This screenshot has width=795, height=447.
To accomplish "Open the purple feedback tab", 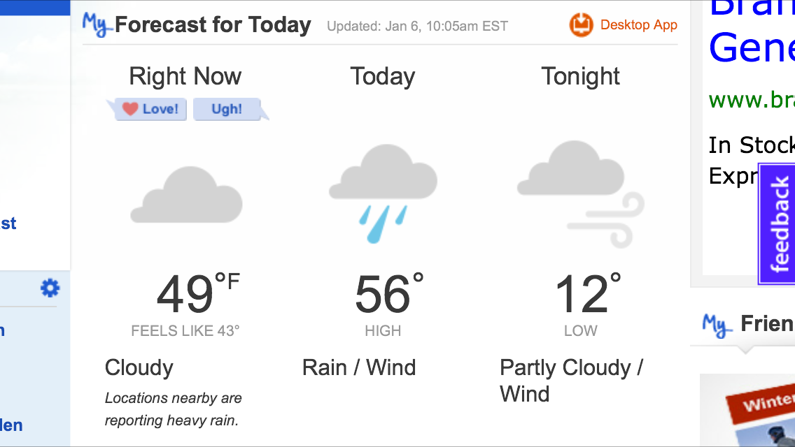I will tap(778, 223).
